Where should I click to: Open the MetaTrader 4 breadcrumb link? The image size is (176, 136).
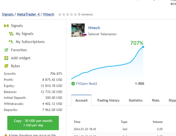[28, 14]
